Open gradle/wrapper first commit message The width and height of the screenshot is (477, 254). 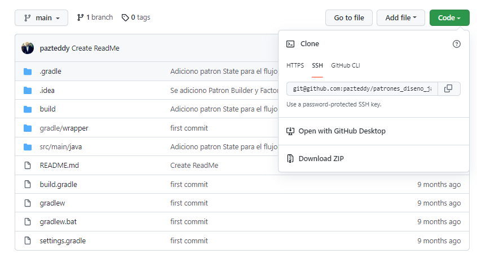[x=189, y=128]
